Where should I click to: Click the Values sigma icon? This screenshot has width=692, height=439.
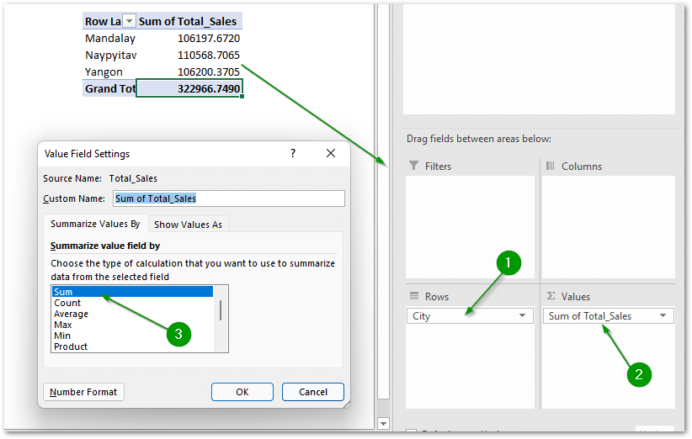[x=550, y=296]
